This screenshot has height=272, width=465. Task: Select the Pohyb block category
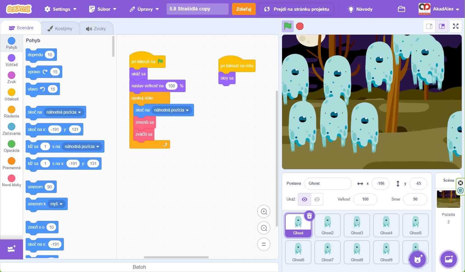coord(11,43)
